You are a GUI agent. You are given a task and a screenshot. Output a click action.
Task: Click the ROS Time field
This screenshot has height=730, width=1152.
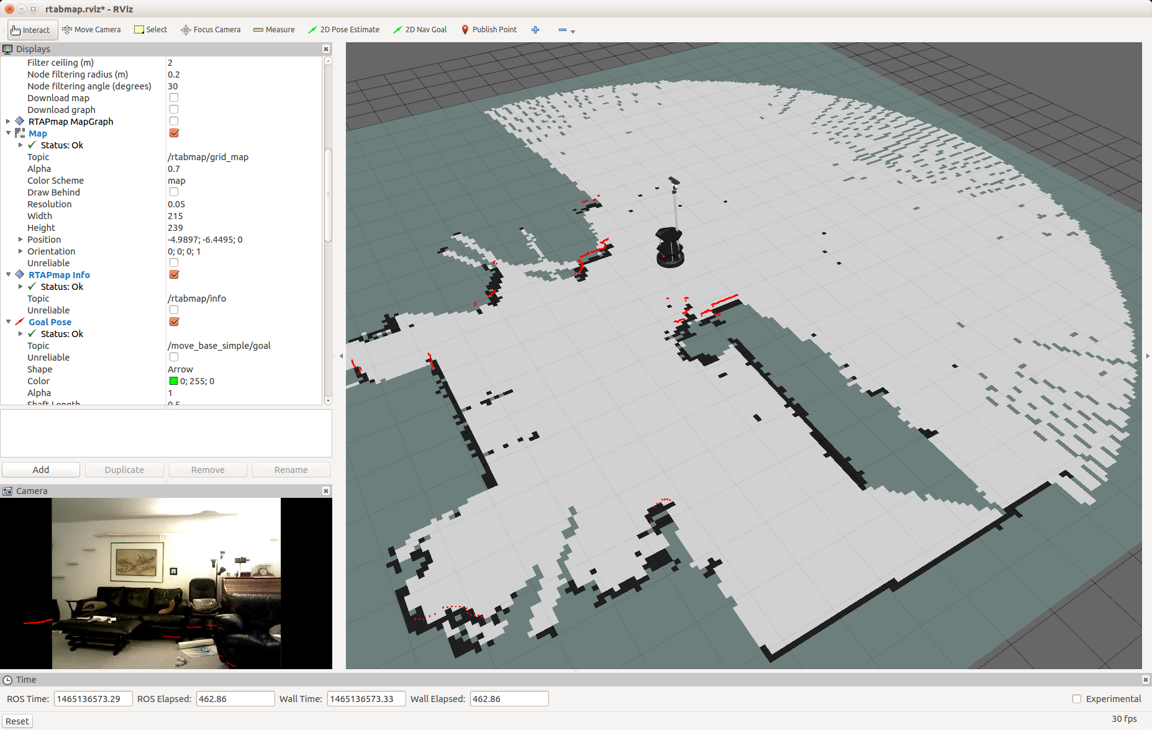93,699
